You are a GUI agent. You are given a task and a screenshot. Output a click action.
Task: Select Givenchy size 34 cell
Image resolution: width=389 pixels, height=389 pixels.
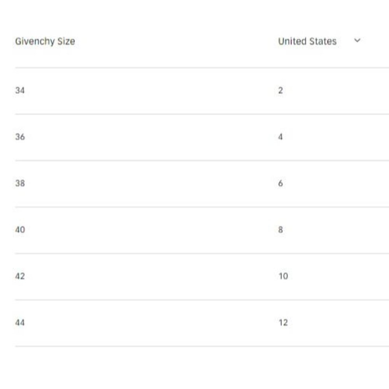[x=20, y=90]
